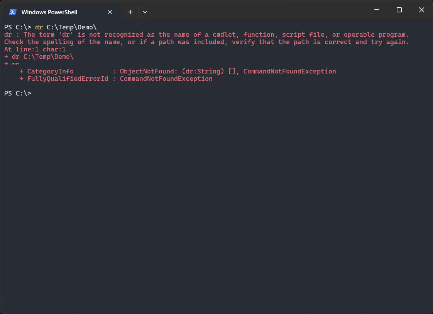Select the Windows PowerShell tab title
433x314 pixels.
[49, 12]
